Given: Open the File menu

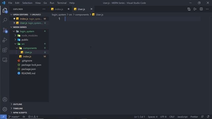Looking at the screenshot, I should click(x=10, y=3).
